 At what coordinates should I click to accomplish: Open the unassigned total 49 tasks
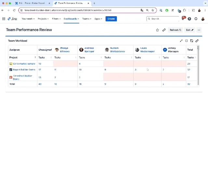pos(40,84)
